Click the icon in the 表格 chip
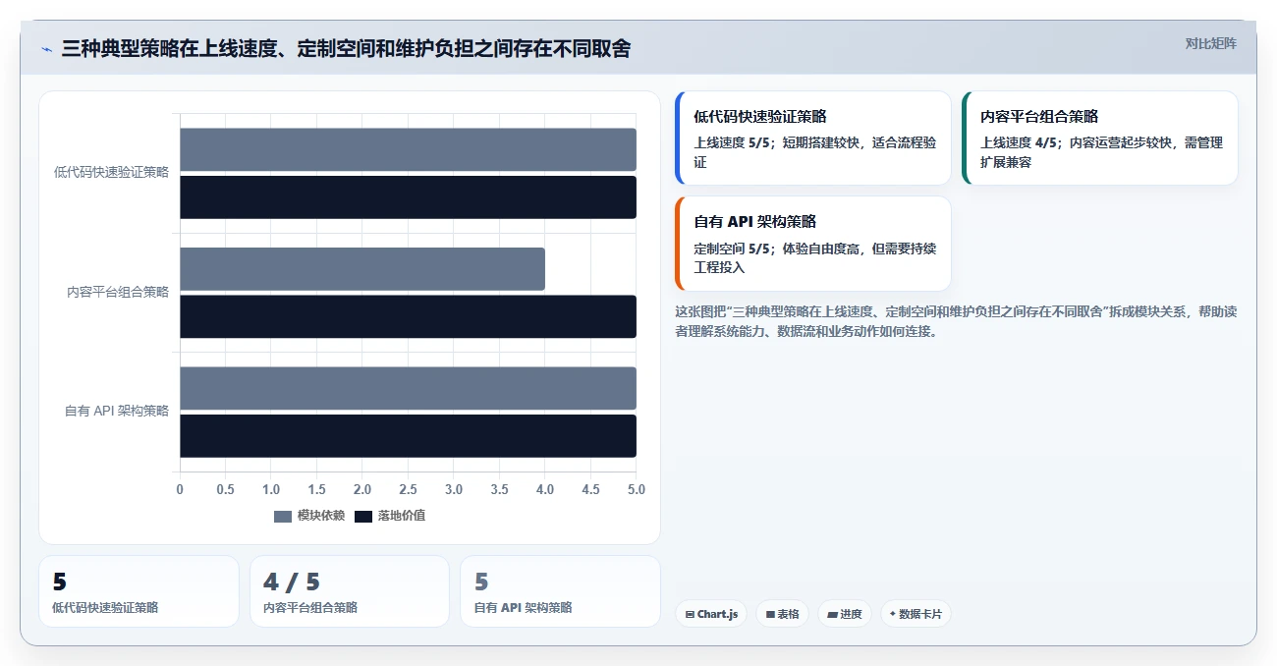Screen dimensions: 1277x666 770,614
